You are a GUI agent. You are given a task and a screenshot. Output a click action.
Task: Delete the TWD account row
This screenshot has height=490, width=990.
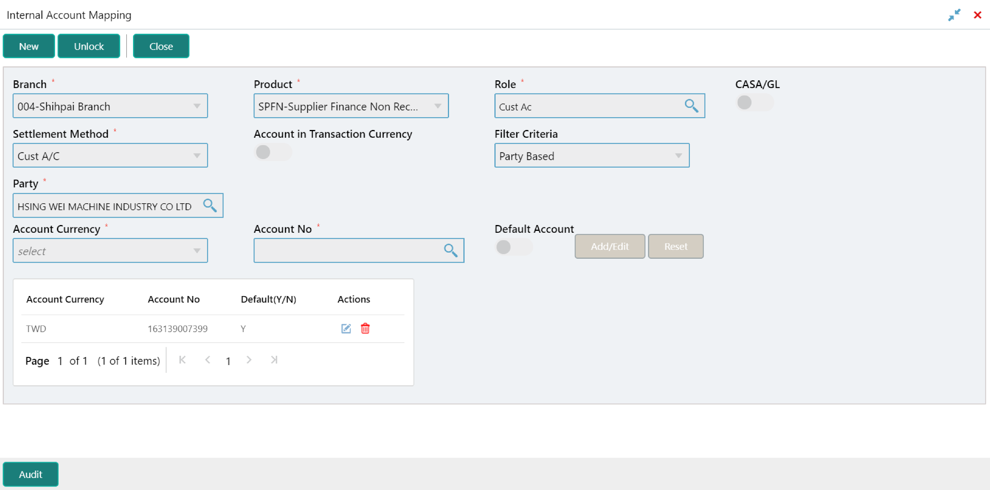point(365,329)
